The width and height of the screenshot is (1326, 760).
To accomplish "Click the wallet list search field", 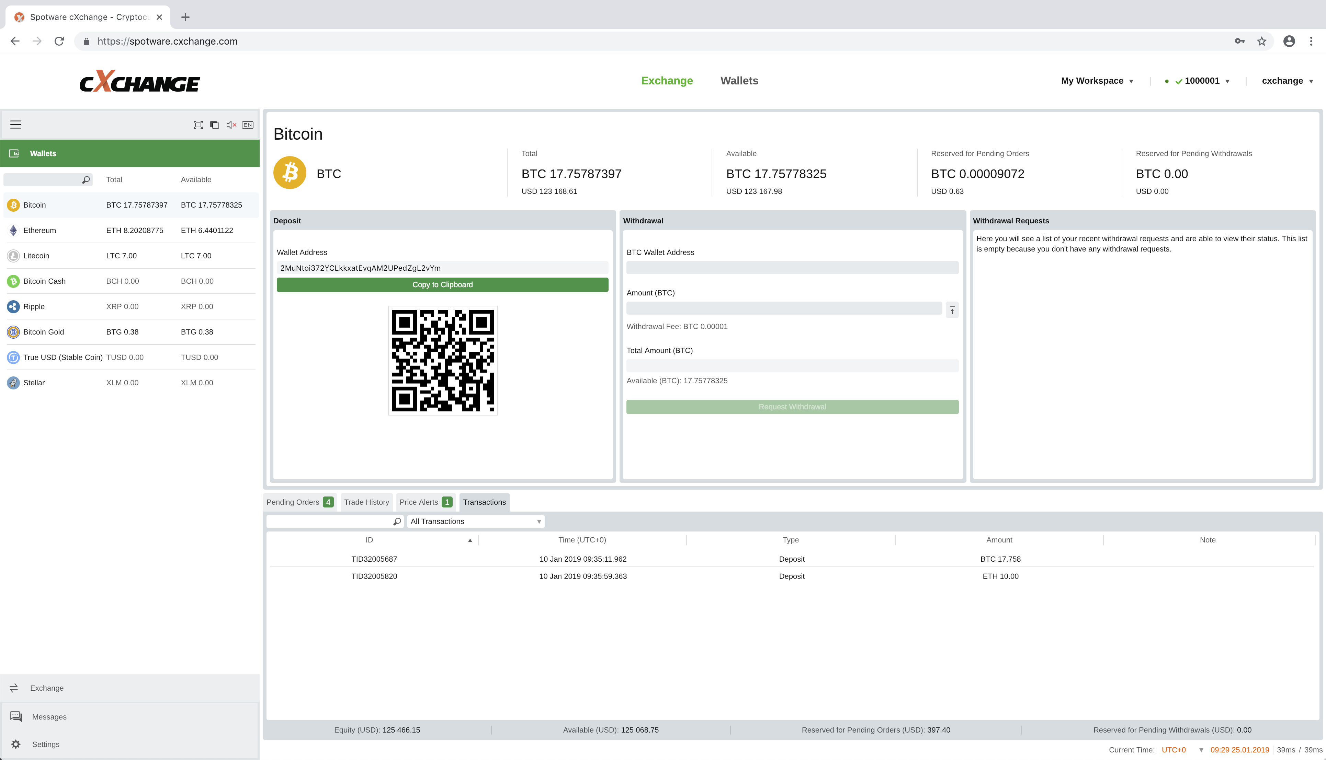I will point(47,179).
